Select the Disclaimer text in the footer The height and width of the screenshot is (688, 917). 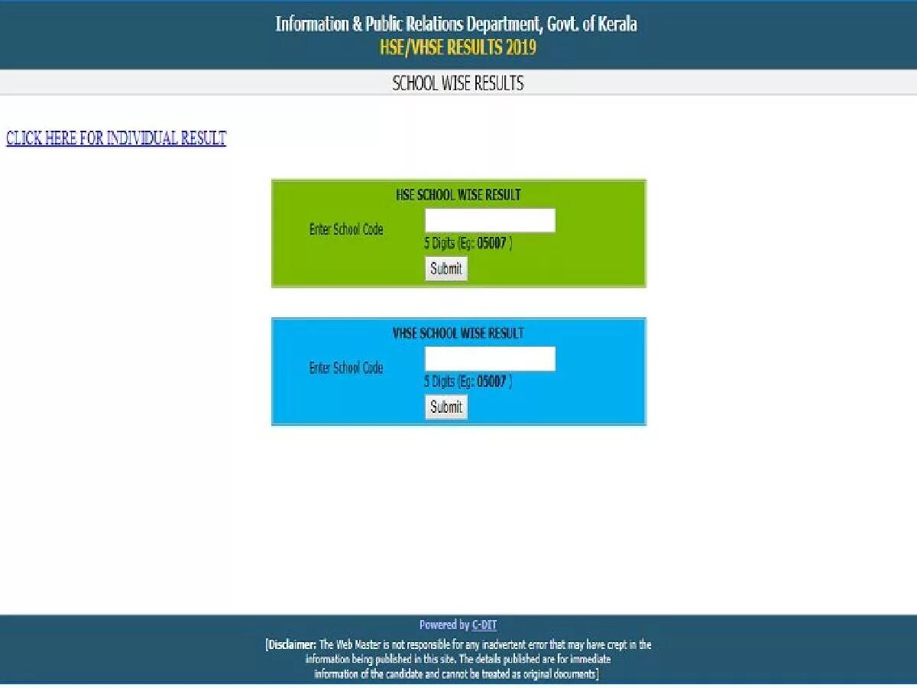pos(458,660)
